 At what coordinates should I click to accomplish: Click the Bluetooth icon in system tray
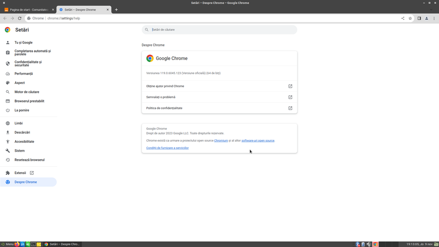pos(358,244)
